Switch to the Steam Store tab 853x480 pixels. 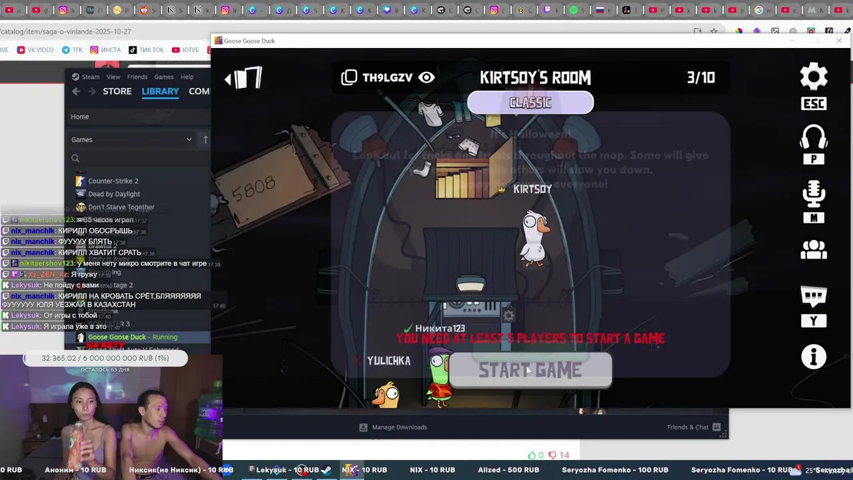point(117,91)
